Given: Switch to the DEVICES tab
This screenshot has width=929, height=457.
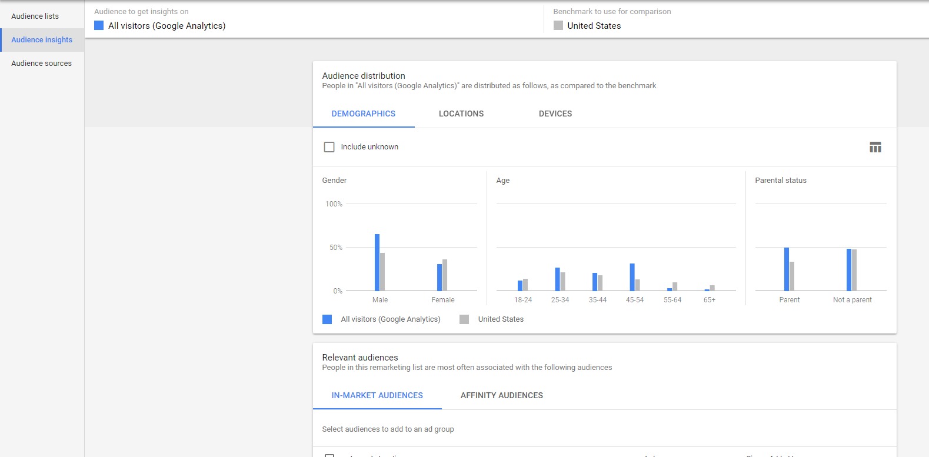Looking at the screenshot, I should coord(555,114).
